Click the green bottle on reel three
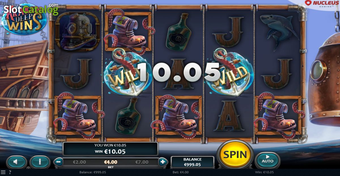 178,32
